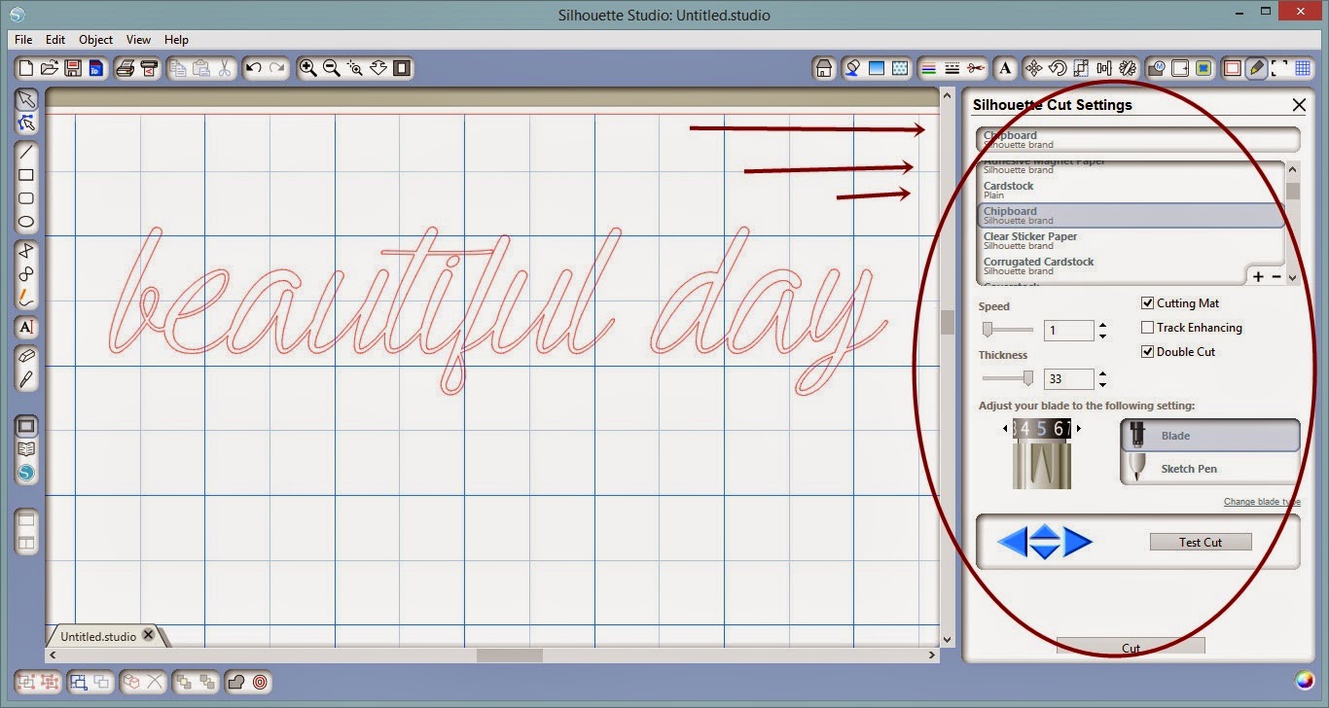Open the Text Style 'A' icon
This screenshot has width=1329, height=708.
click(x=1006, y=68)
